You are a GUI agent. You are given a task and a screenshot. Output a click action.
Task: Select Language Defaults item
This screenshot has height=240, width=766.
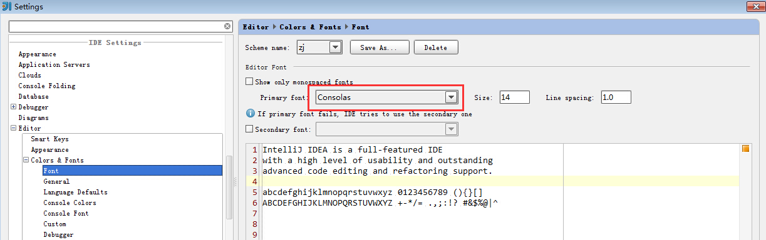coord(75,192)
